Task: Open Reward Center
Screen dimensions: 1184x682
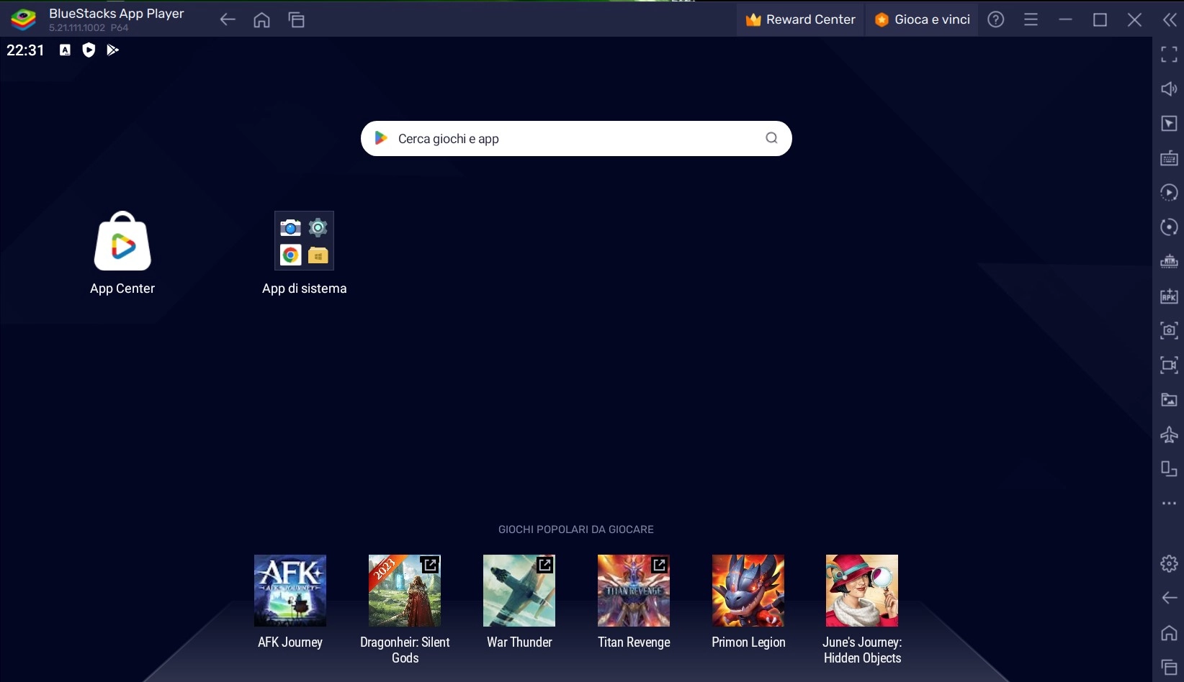Action: point(800,19)
